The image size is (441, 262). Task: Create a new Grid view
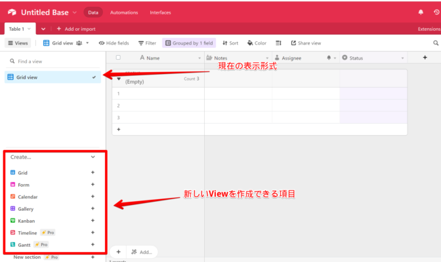tap(93, 172)
